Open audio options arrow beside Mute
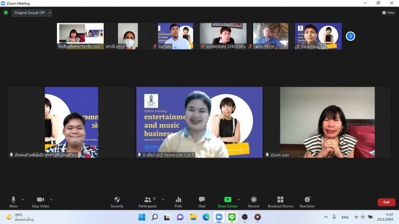Image resolution: width=399 pixels, height=224 pixels. point(23,200)
